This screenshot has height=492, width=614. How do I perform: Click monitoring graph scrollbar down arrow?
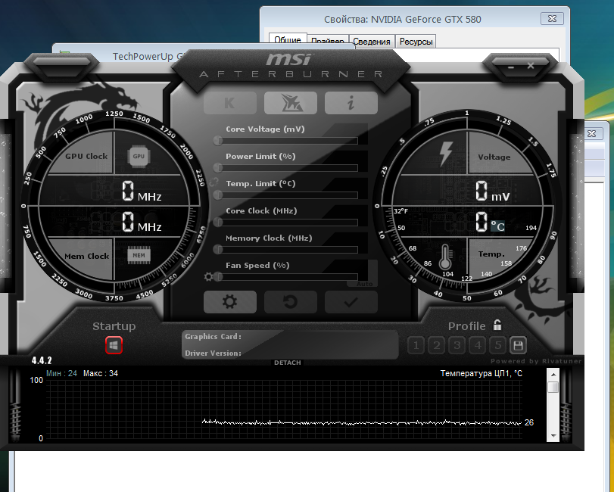pos(553,436)
